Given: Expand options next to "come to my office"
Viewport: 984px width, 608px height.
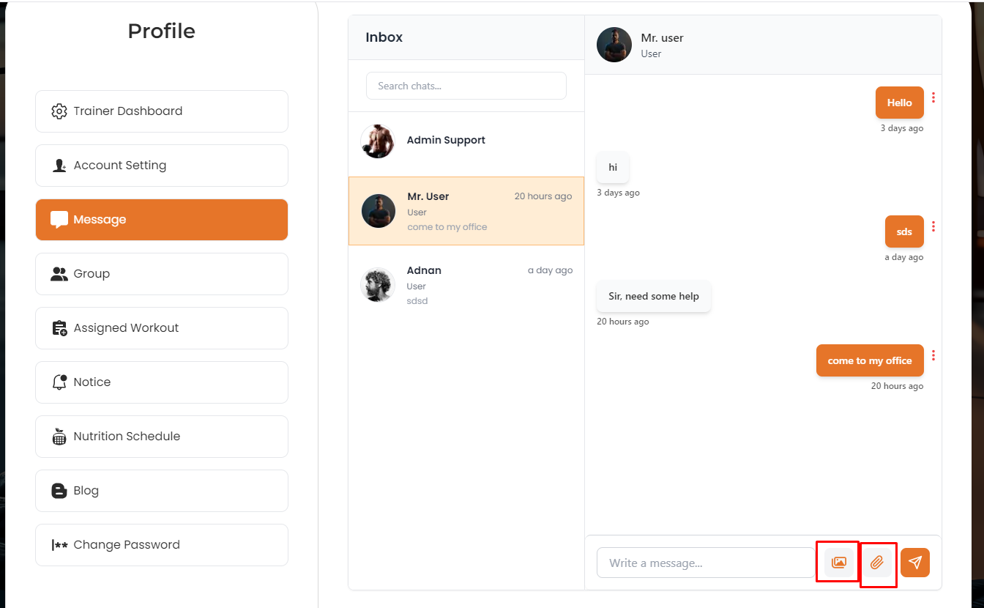Looking at the screenshot, I should [x=933, y=355].
